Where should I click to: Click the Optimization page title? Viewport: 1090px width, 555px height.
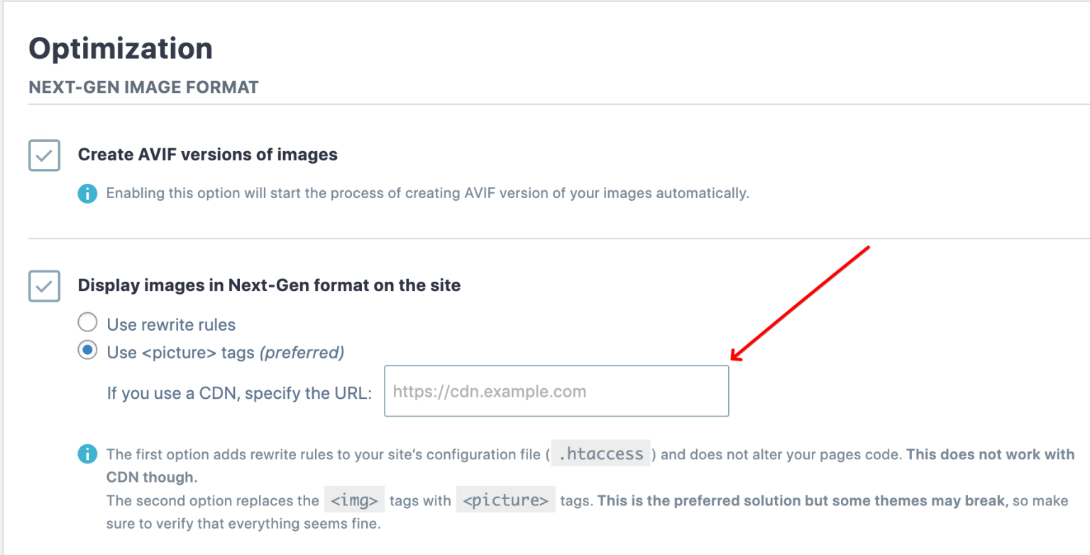120,48
